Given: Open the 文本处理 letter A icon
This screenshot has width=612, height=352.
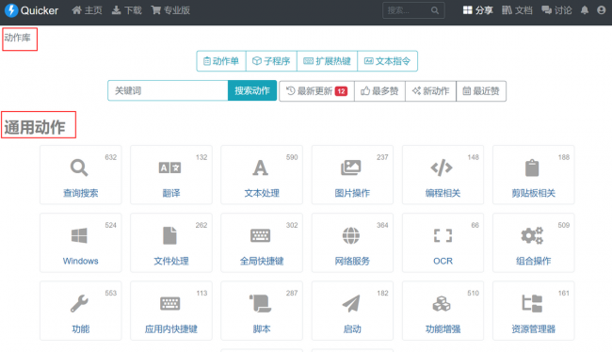Looking at the screenshot, I should tap(260, 168).
